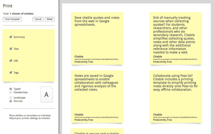Image resolution: width=214 pixels, height=134 pixels.
Task: Disable the URL checkbox
Action: coord(11,61)
